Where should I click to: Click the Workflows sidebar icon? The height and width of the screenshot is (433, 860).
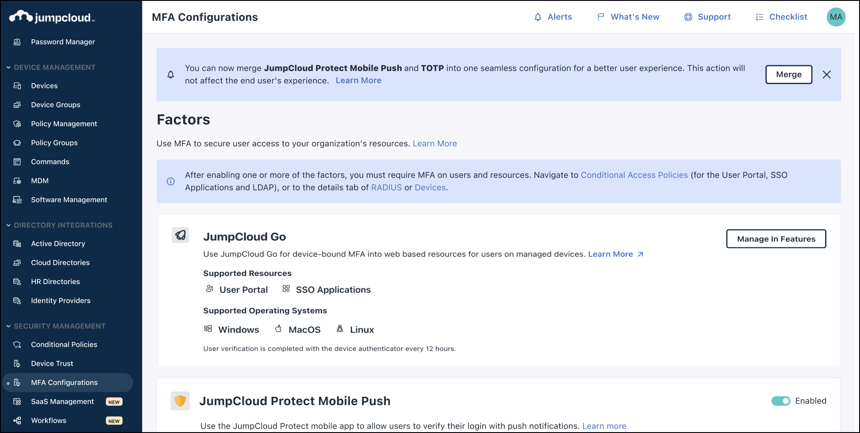[17, 421]
